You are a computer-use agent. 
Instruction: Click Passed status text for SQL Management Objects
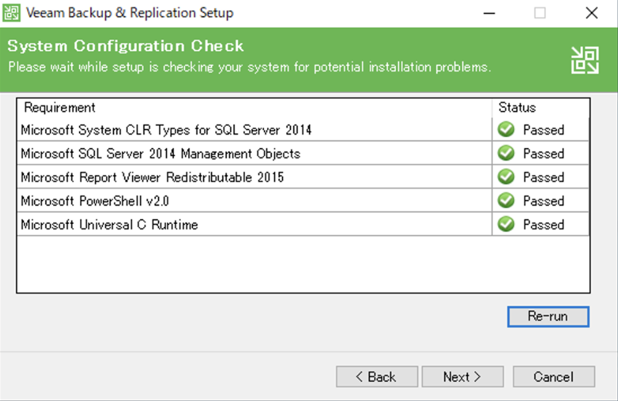544,153
